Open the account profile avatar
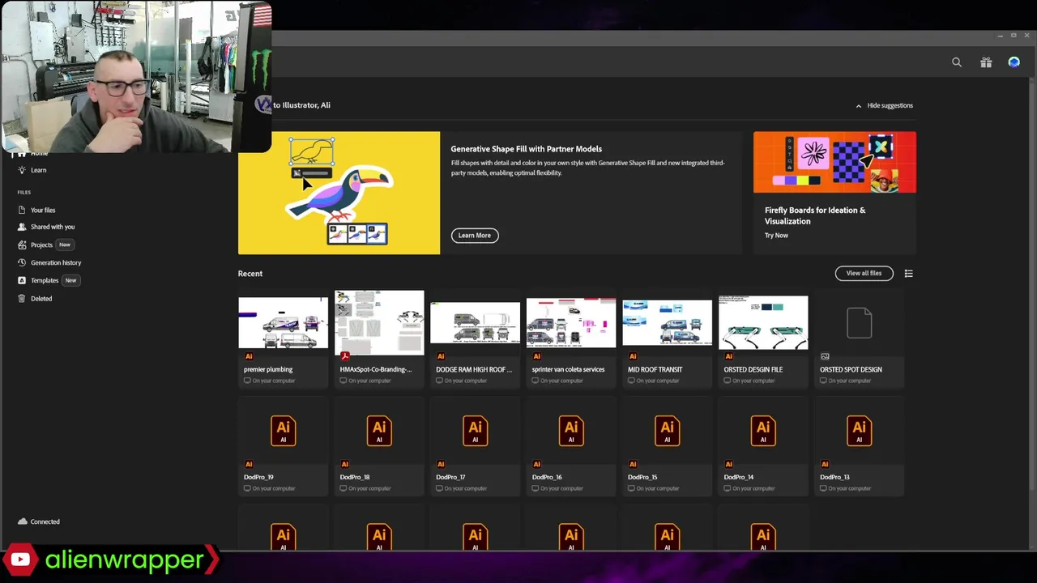This screenshot has height=583, width=1037. point(1014,62)
